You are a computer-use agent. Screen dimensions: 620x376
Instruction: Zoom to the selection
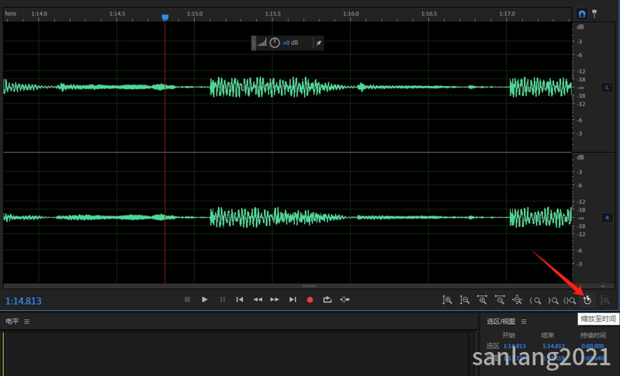tap(570, 301)
